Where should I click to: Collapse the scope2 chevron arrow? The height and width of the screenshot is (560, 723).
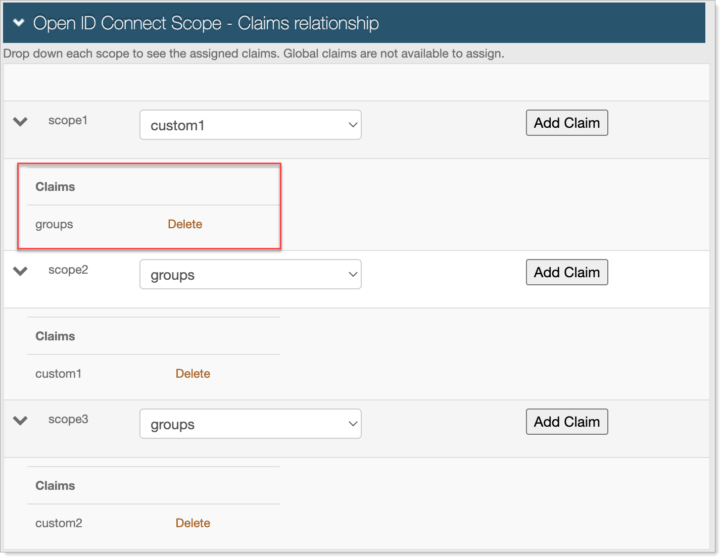20,271
